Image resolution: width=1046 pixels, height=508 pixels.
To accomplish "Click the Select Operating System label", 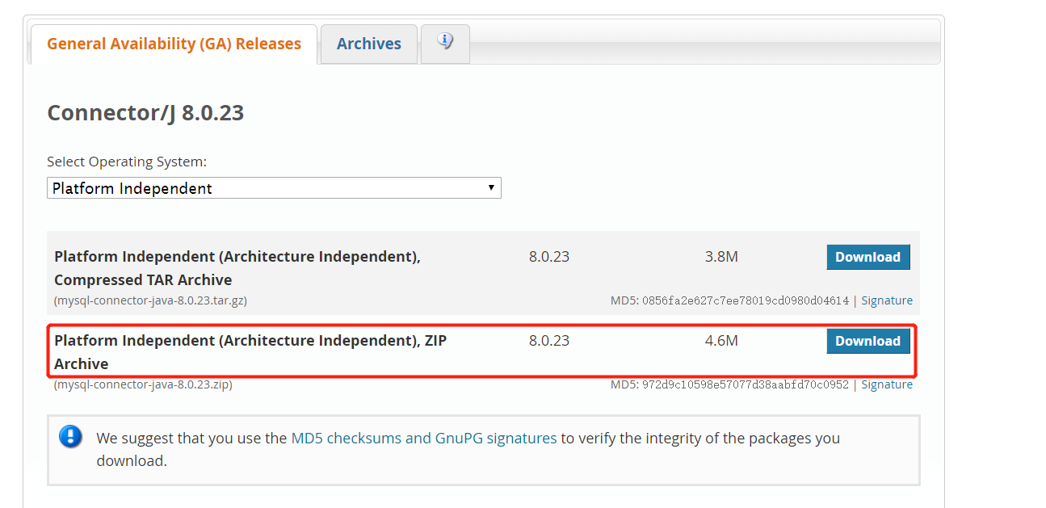I will pyautogui.click(x=127, y=162).
